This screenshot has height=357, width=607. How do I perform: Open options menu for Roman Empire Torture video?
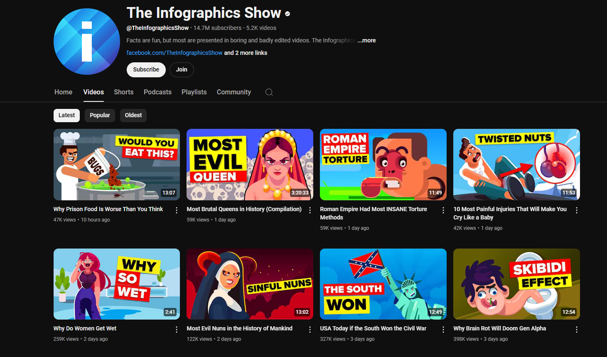pos(443,210)
